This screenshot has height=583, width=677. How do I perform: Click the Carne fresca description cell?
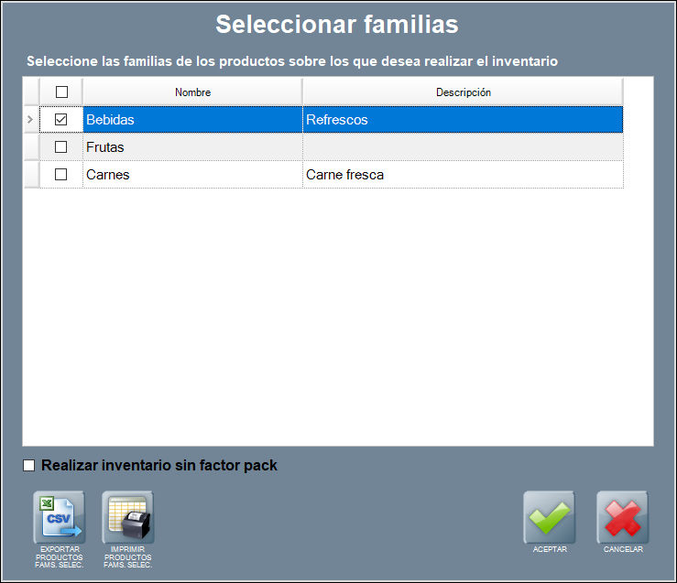463,175
